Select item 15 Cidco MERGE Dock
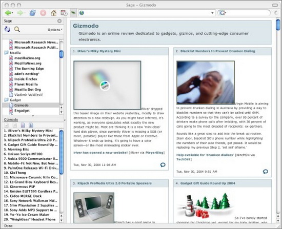Screen dimensions: 282x229 [23, 196]
